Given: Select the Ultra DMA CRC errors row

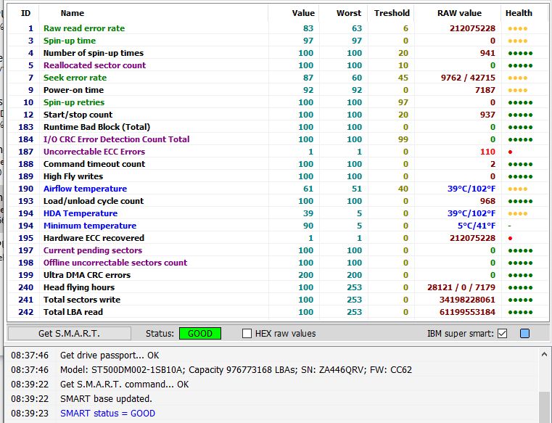Looking at the screenshot, I should point(278,275).
